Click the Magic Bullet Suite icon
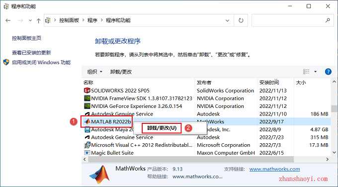Image resolution: width=338 pixels, height=187 pixels. coord(87,153)
